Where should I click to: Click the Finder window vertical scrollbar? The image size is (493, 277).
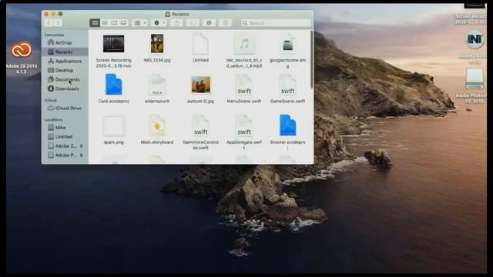311,60
